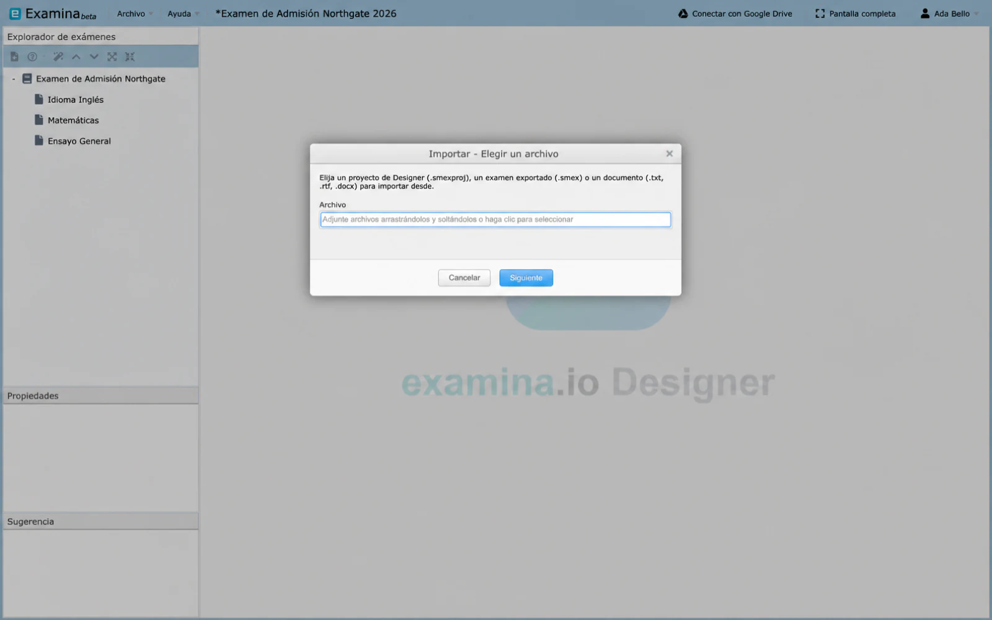Image resolution: width=992 pixels, height=620 pixels.
Task: Click the book icon of Examen de Admisión Northgate
Action: point(27,79)
